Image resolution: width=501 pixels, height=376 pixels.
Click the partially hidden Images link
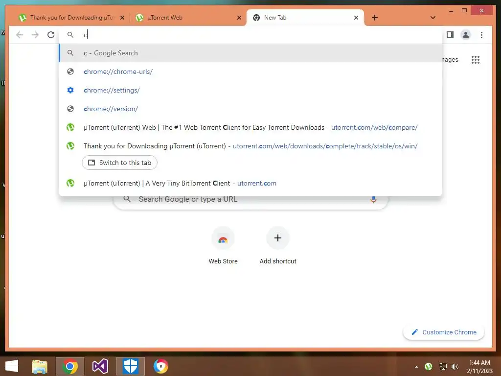450,60
